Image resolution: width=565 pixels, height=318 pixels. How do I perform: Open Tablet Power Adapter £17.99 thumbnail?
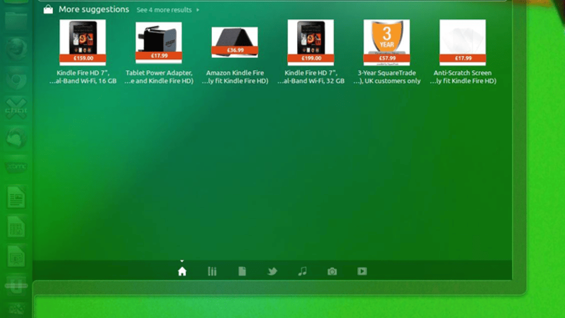pos(159,43)
